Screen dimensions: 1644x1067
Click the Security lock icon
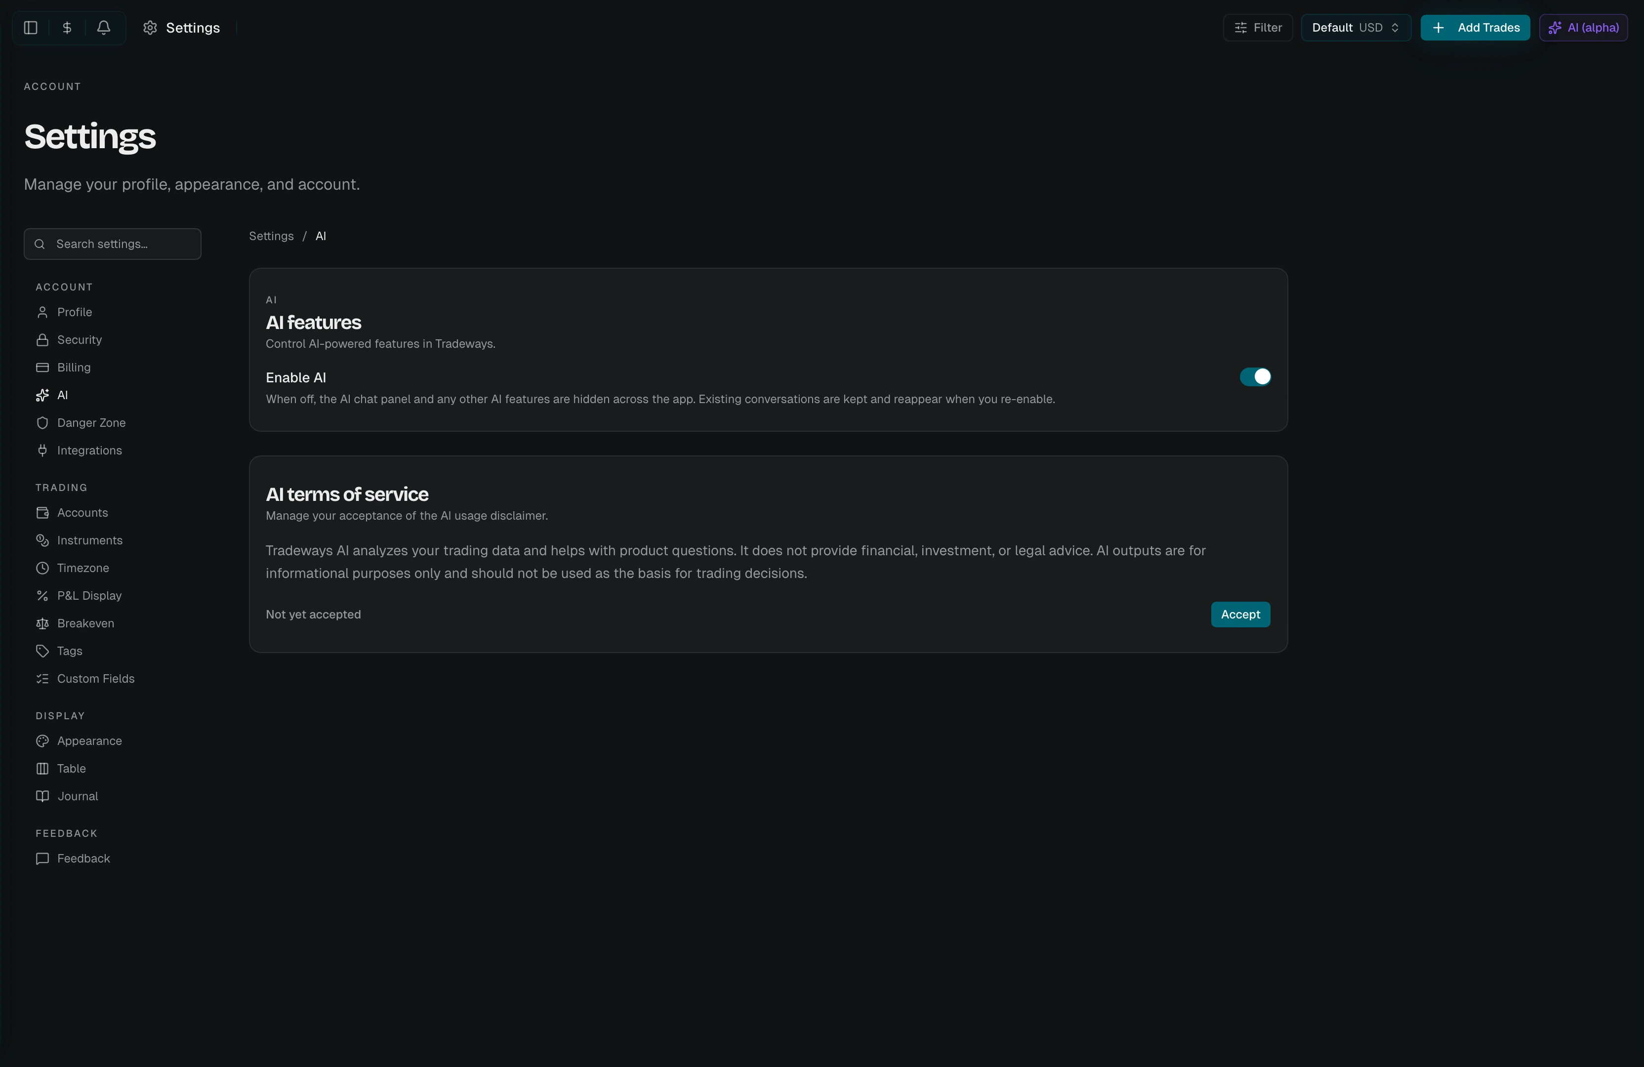point(42,340)
